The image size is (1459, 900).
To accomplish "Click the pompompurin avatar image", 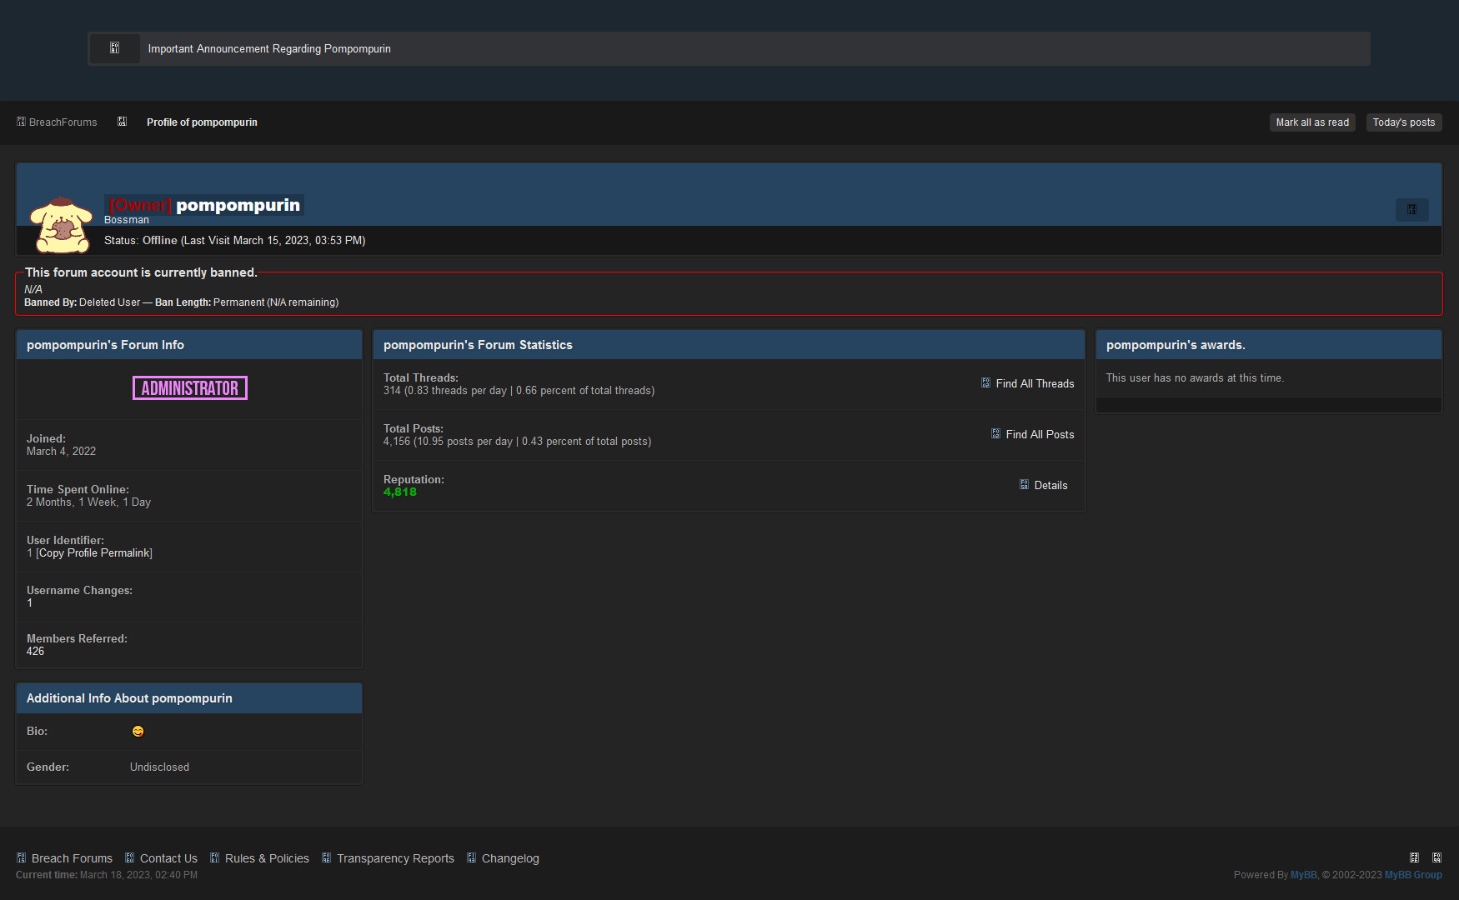I will coord(60,224).
